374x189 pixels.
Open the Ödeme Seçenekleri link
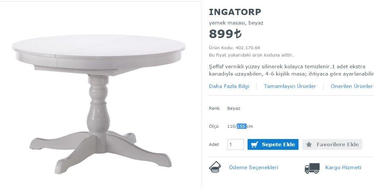[253, 167]
